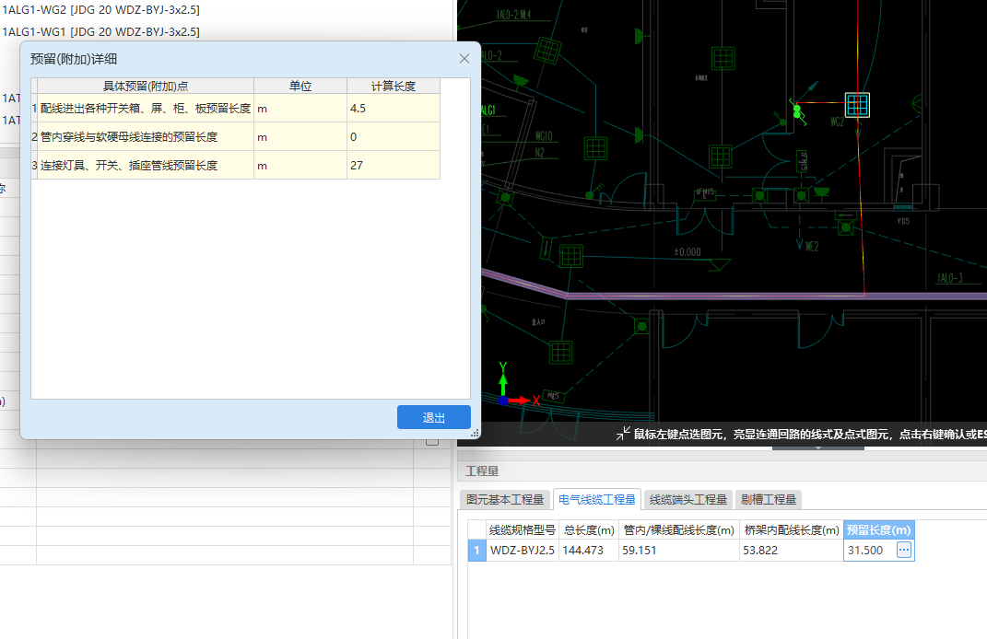
Task: Select row 管内穿线与软硬母线连接的预留长度
Action: click(235, 136)
